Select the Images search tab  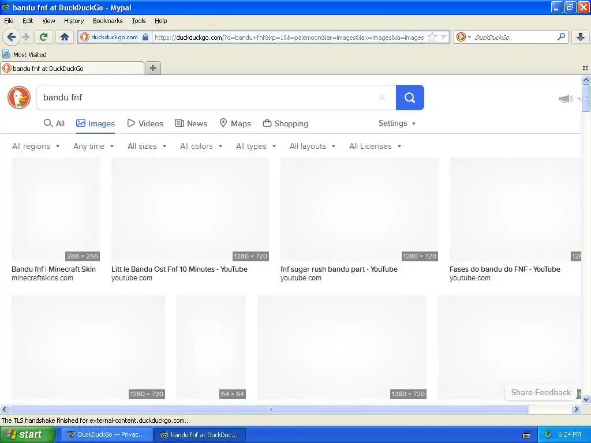tap(95, 123)
